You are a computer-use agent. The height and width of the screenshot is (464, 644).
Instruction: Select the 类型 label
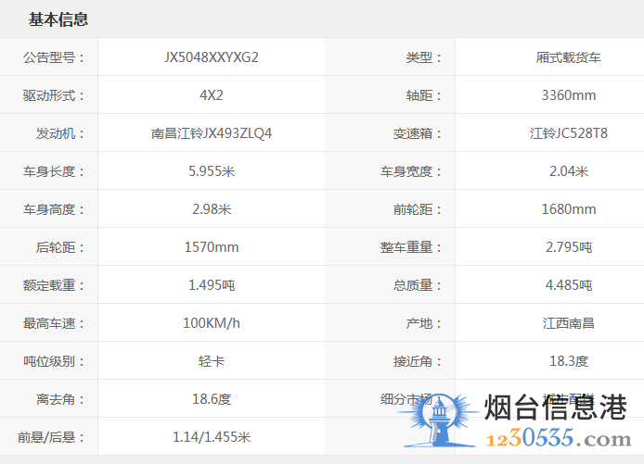[x=423, y=57]
